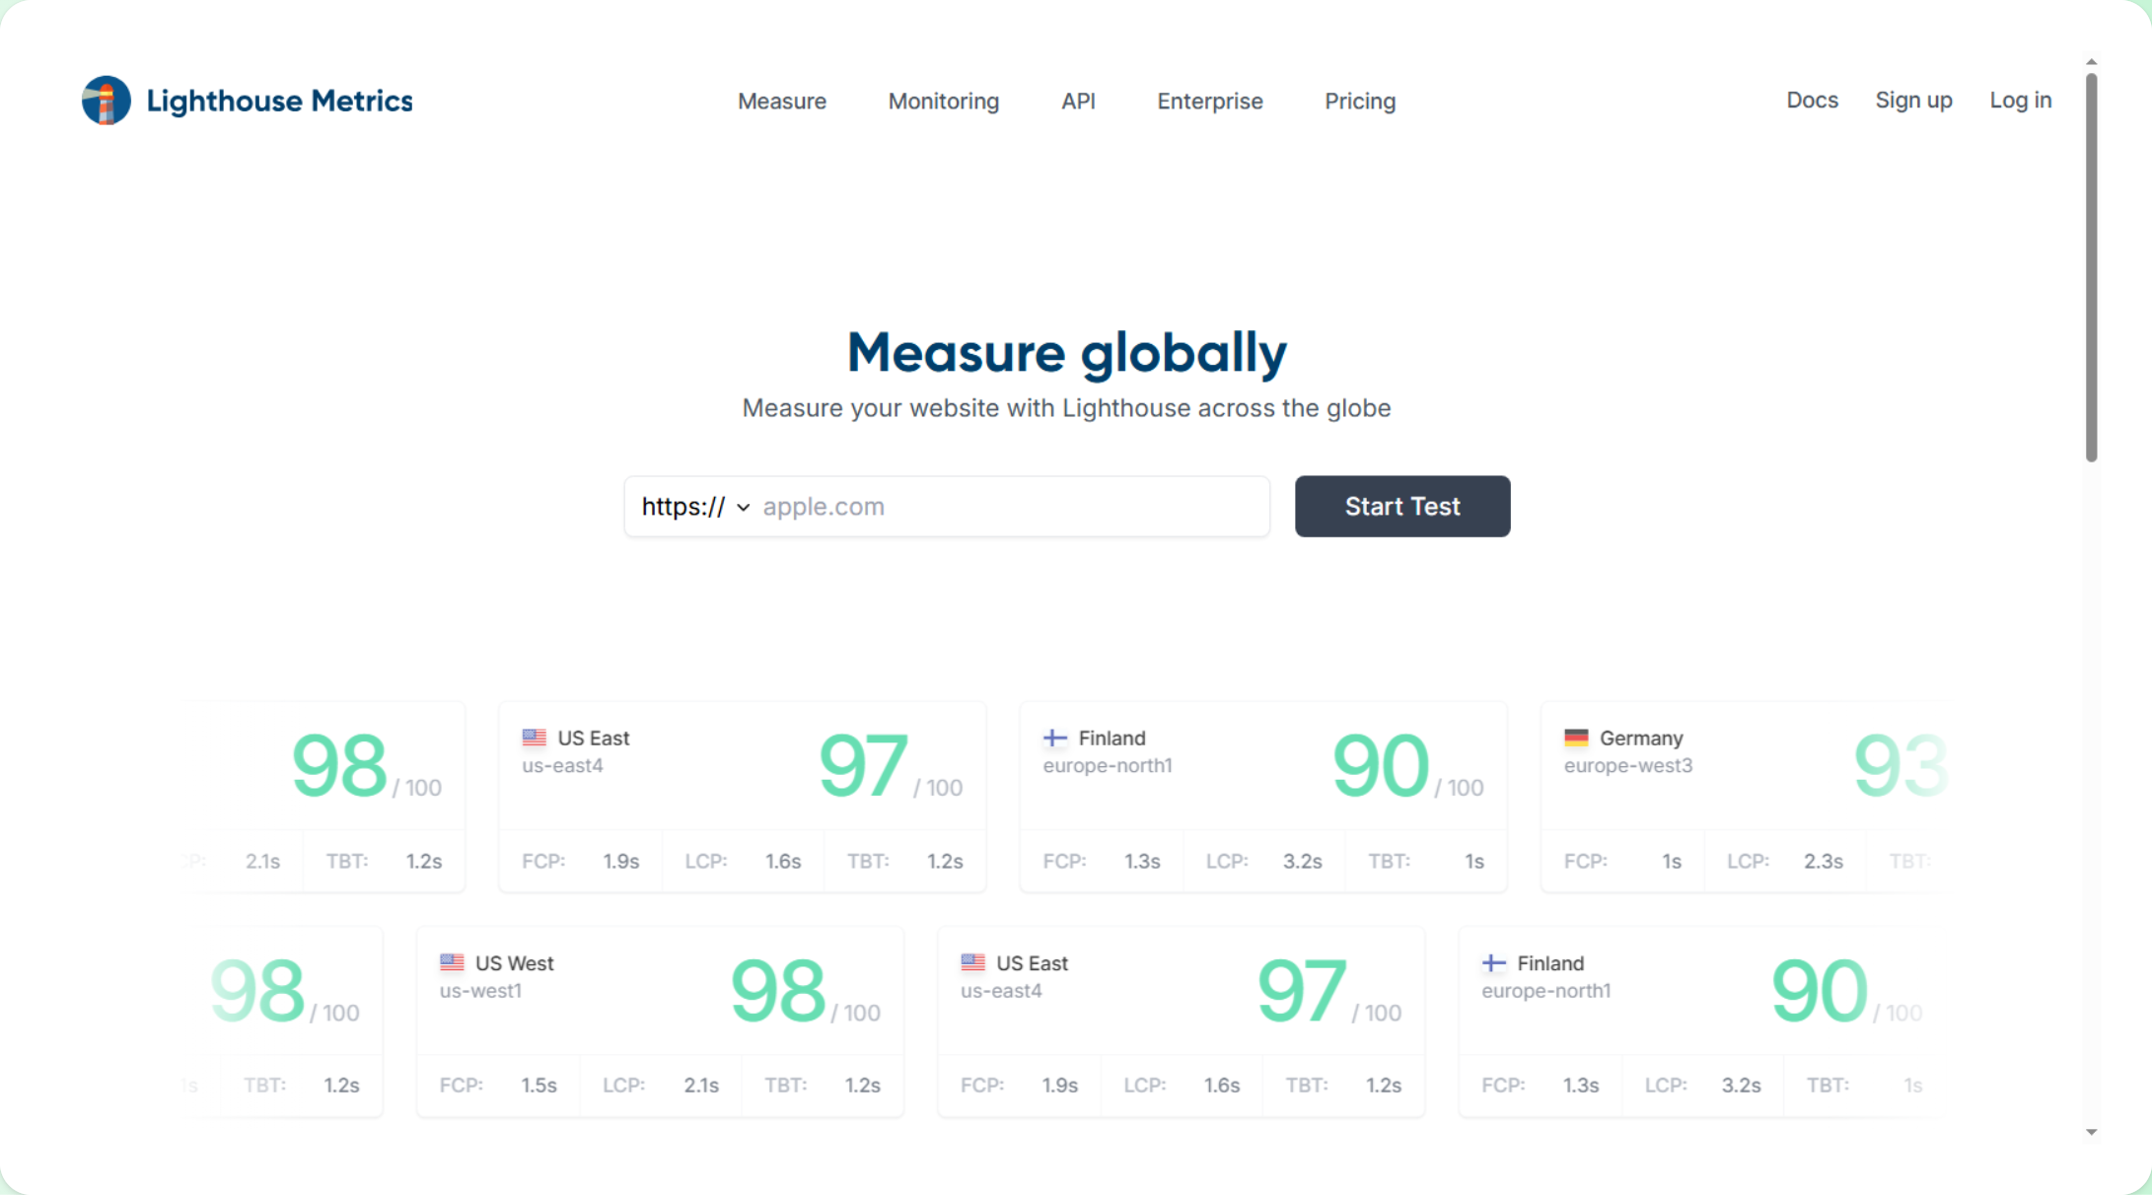
Task: Open the Monitoring menu item
Action: click(x=943, y=102)
